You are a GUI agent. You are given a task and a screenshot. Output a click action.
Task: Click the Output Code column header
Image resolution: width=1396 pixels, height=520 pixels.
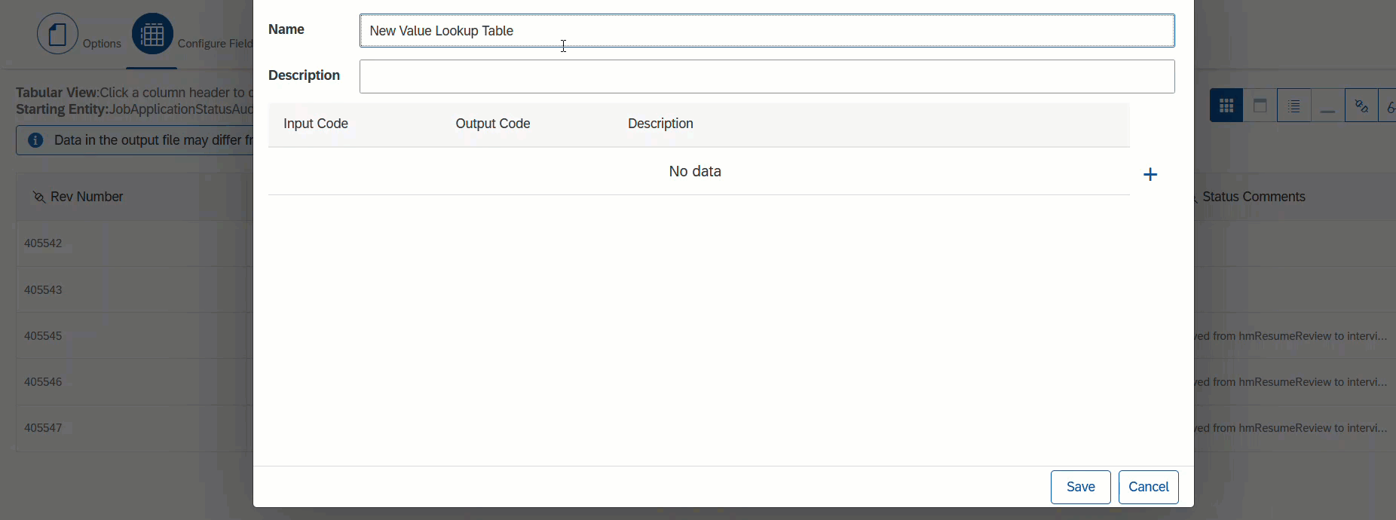[493, 124]
